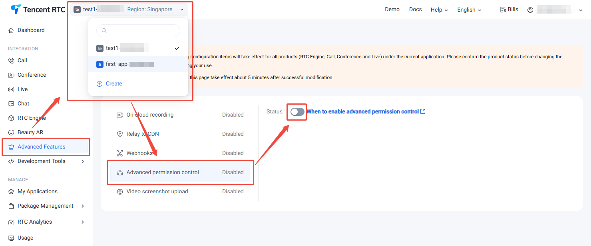Click the On-cloud recording icon
This screenshot has width=591, height=246.
pos(119,115)
